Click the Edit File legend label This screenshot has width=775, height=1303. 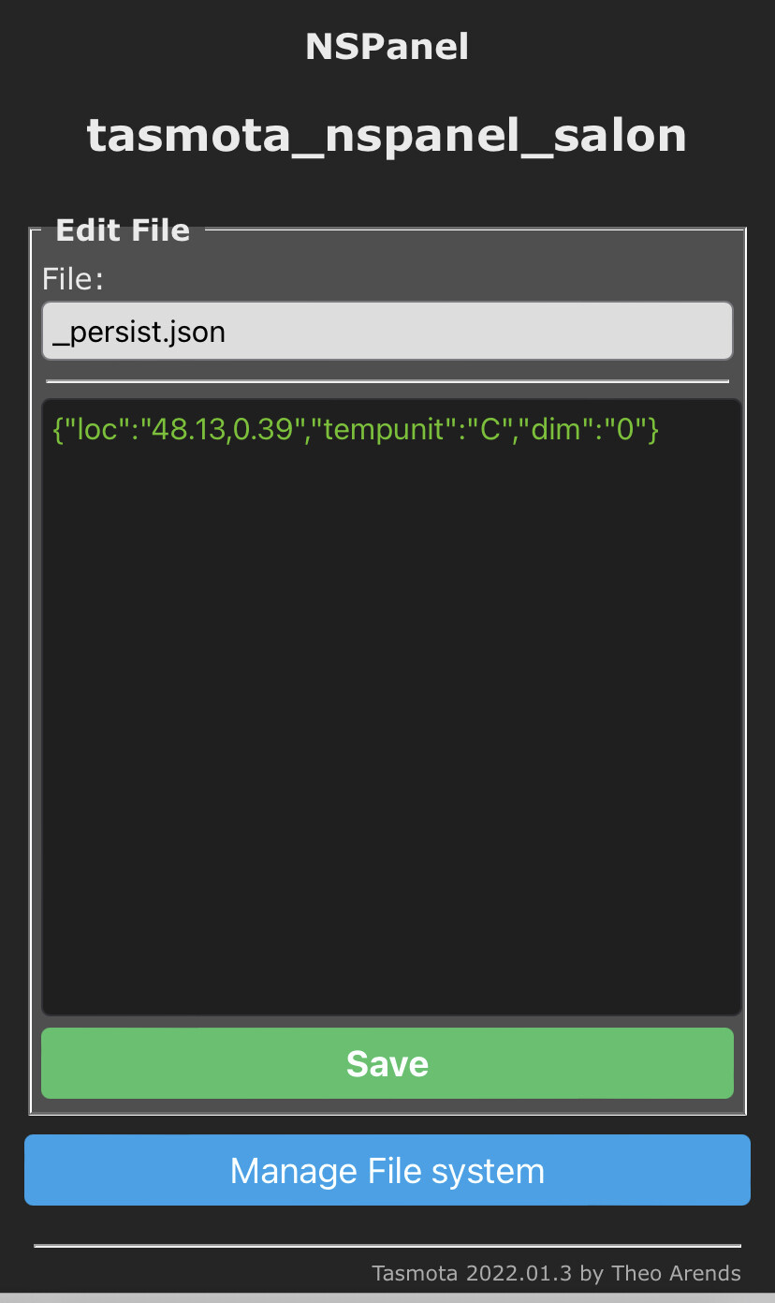click(123, 230)
